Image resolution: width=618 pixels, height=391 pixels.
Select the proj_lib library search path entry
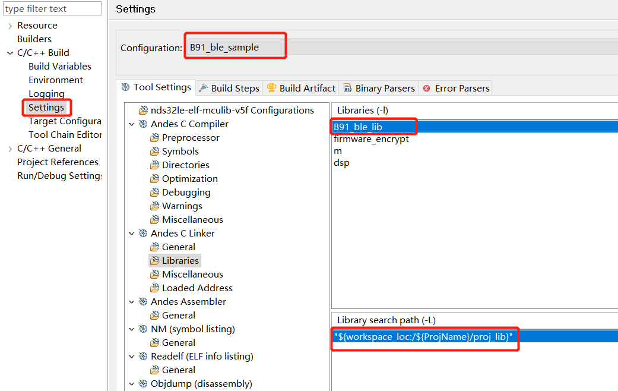click(423, 337)
